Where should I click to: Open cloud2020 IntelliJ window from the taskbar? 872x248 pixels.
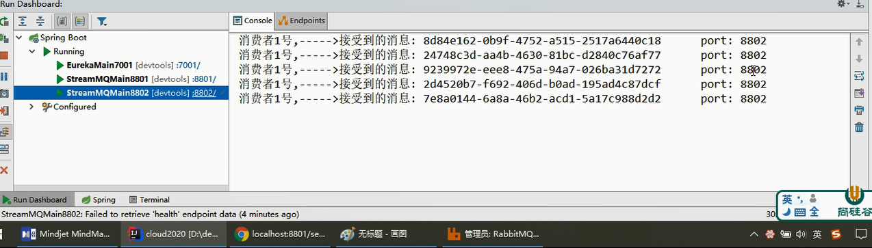(x=174, y=234)
